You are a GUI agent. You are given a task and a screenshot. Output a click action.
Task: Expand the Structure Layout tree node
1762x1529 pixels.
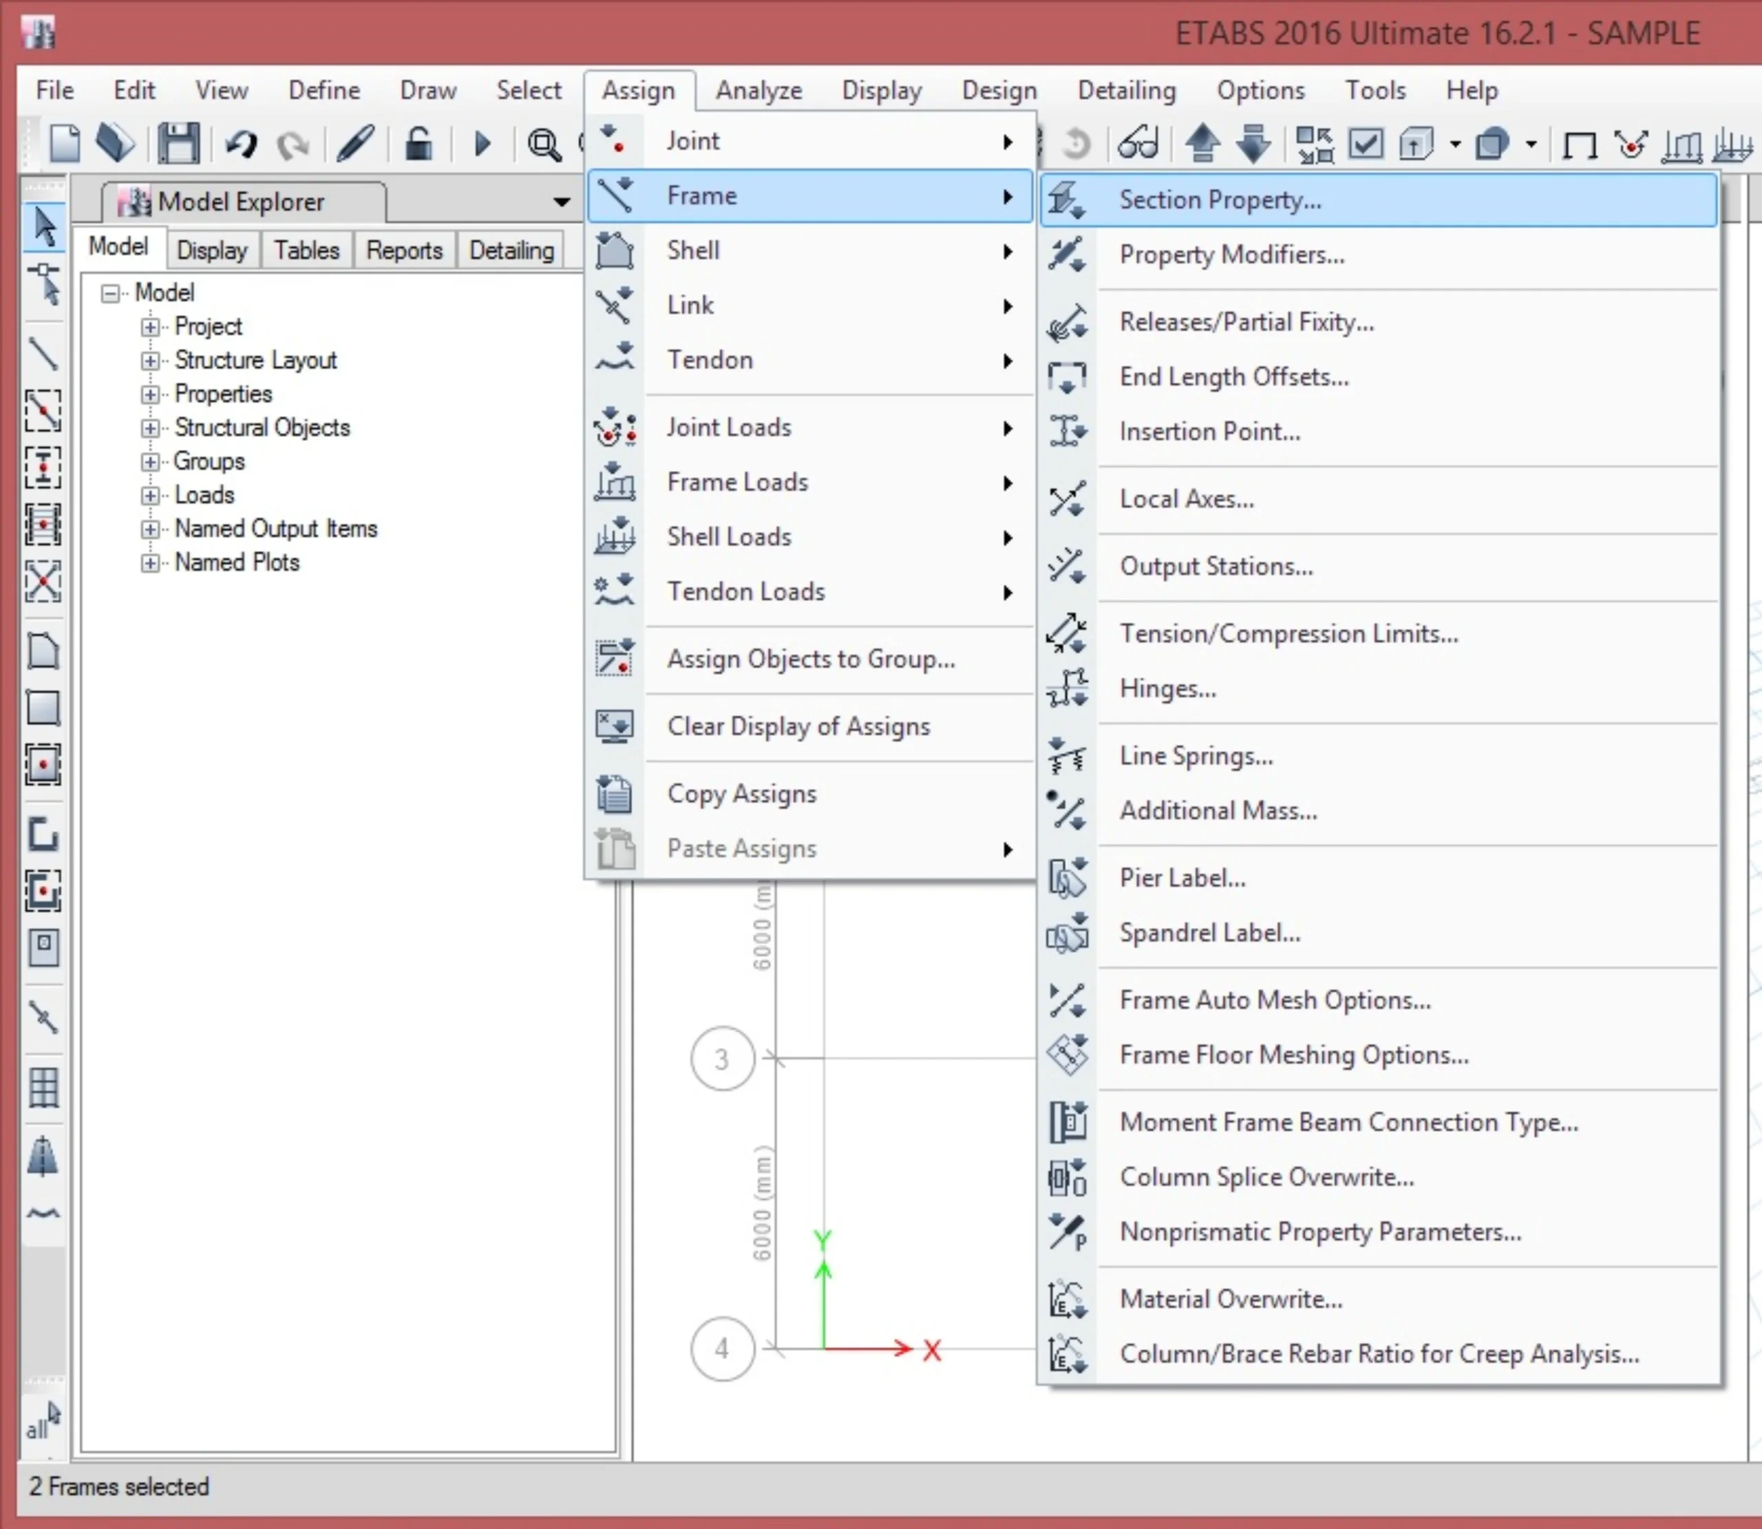150,361
